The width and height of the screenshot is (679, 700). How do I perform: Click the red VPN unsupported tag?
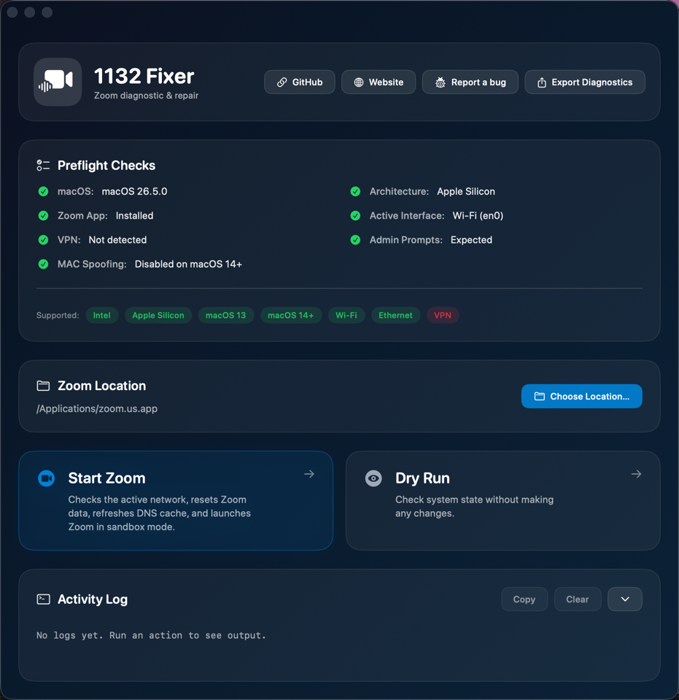[x=443, y=315]
